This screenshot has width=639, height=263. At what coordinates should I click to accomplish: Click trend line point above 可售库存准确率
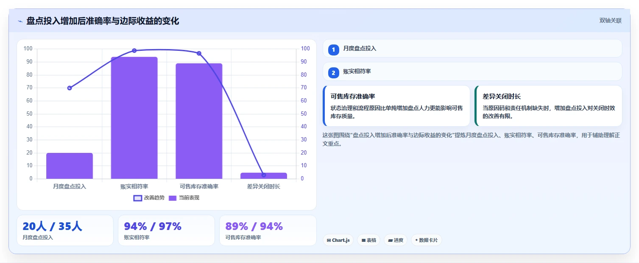(x=199, y=53)
